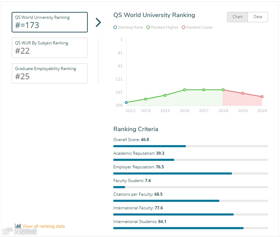280x237 pixels.
Task: Switch to the Data tab
Action: [258, 17]
